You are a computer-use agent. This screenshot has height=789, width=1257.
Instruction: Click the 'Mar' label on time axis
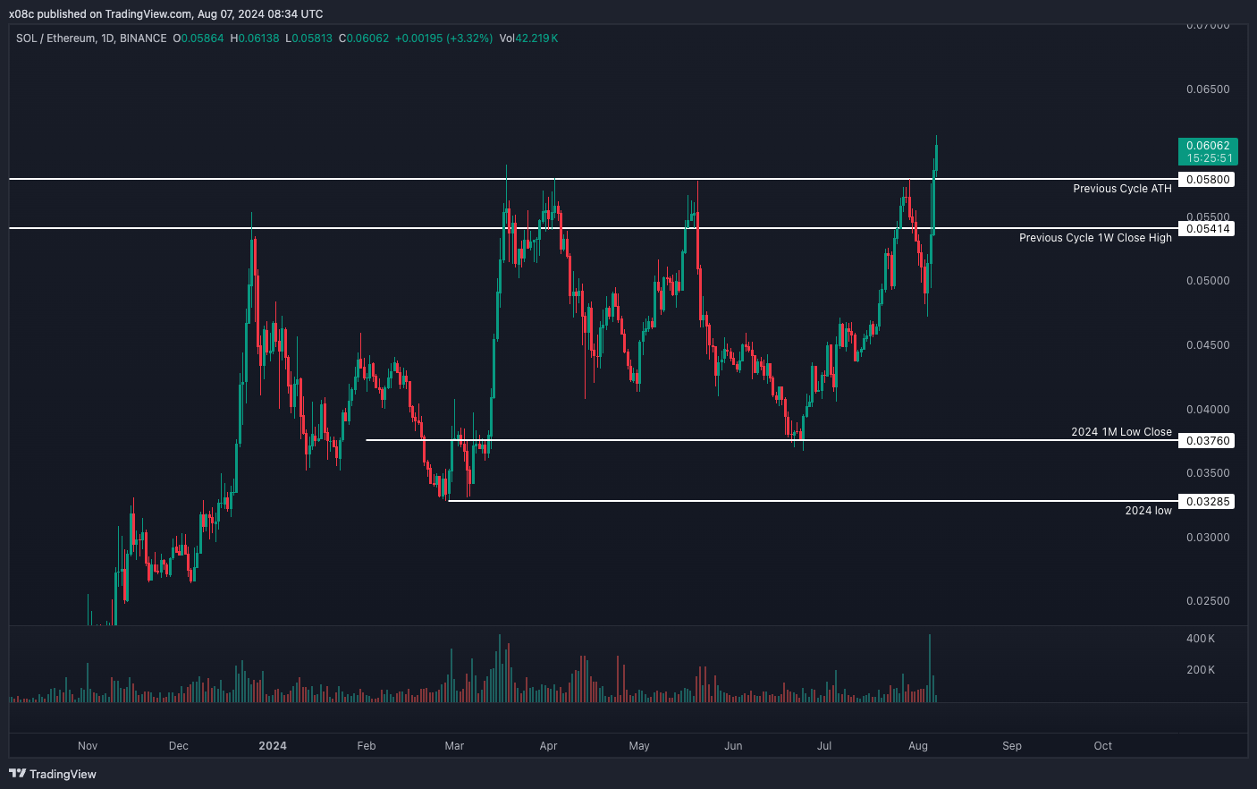[x=454, y=746]
